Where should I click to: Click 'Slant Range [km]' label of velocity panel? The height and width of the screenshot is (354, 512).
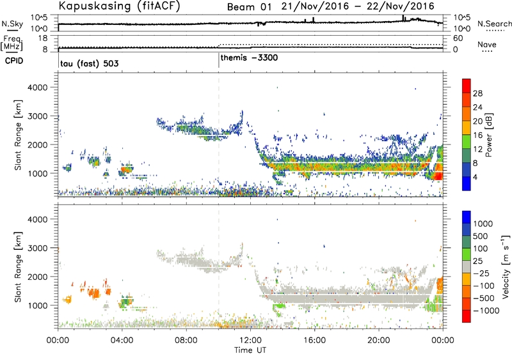click(18, 267)
